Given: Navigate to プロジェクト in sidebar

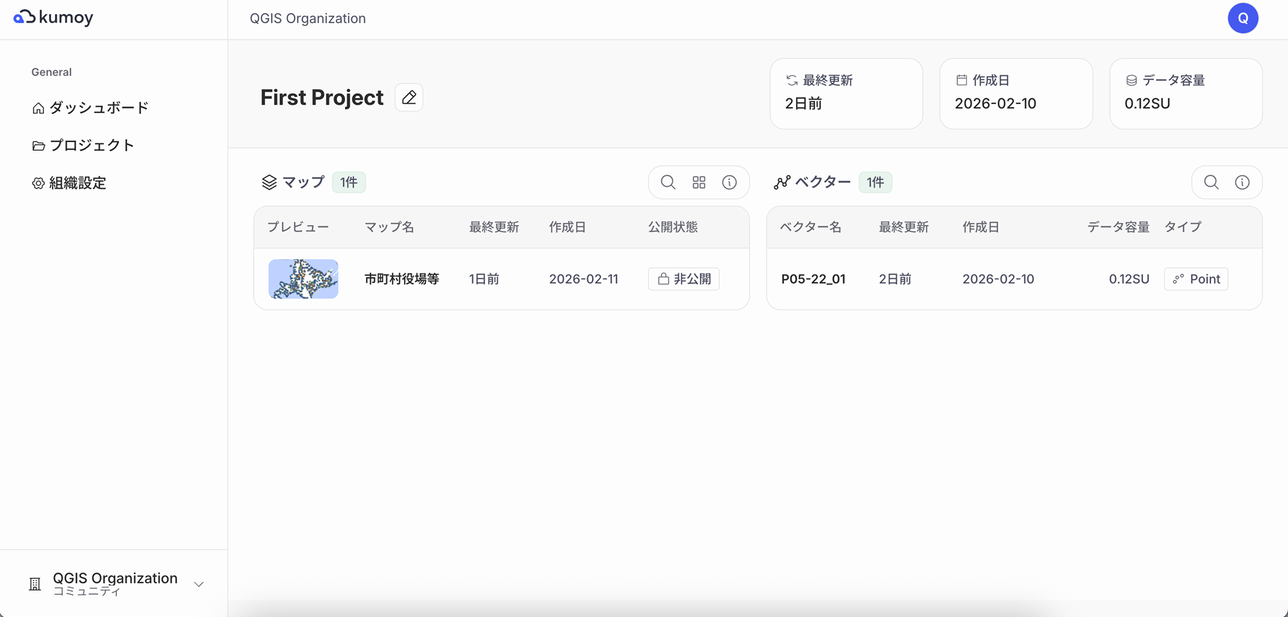Looking at the screenshot, I should (92, 145).
